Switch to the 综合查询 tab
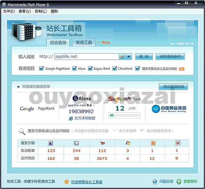 (x=58, y=43)
